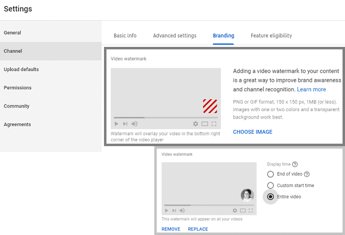Select the Entire video radio button

270,196
